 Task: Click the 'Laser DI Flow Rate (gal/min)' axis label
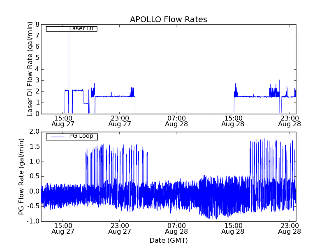tap(30, 69)
